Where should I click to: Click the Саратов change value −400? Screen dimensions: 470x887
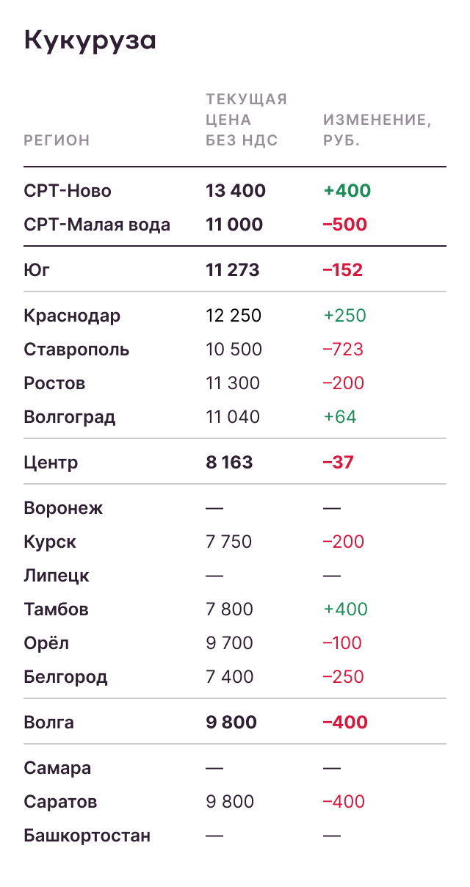pyautogui.click(x=344, y=802)
